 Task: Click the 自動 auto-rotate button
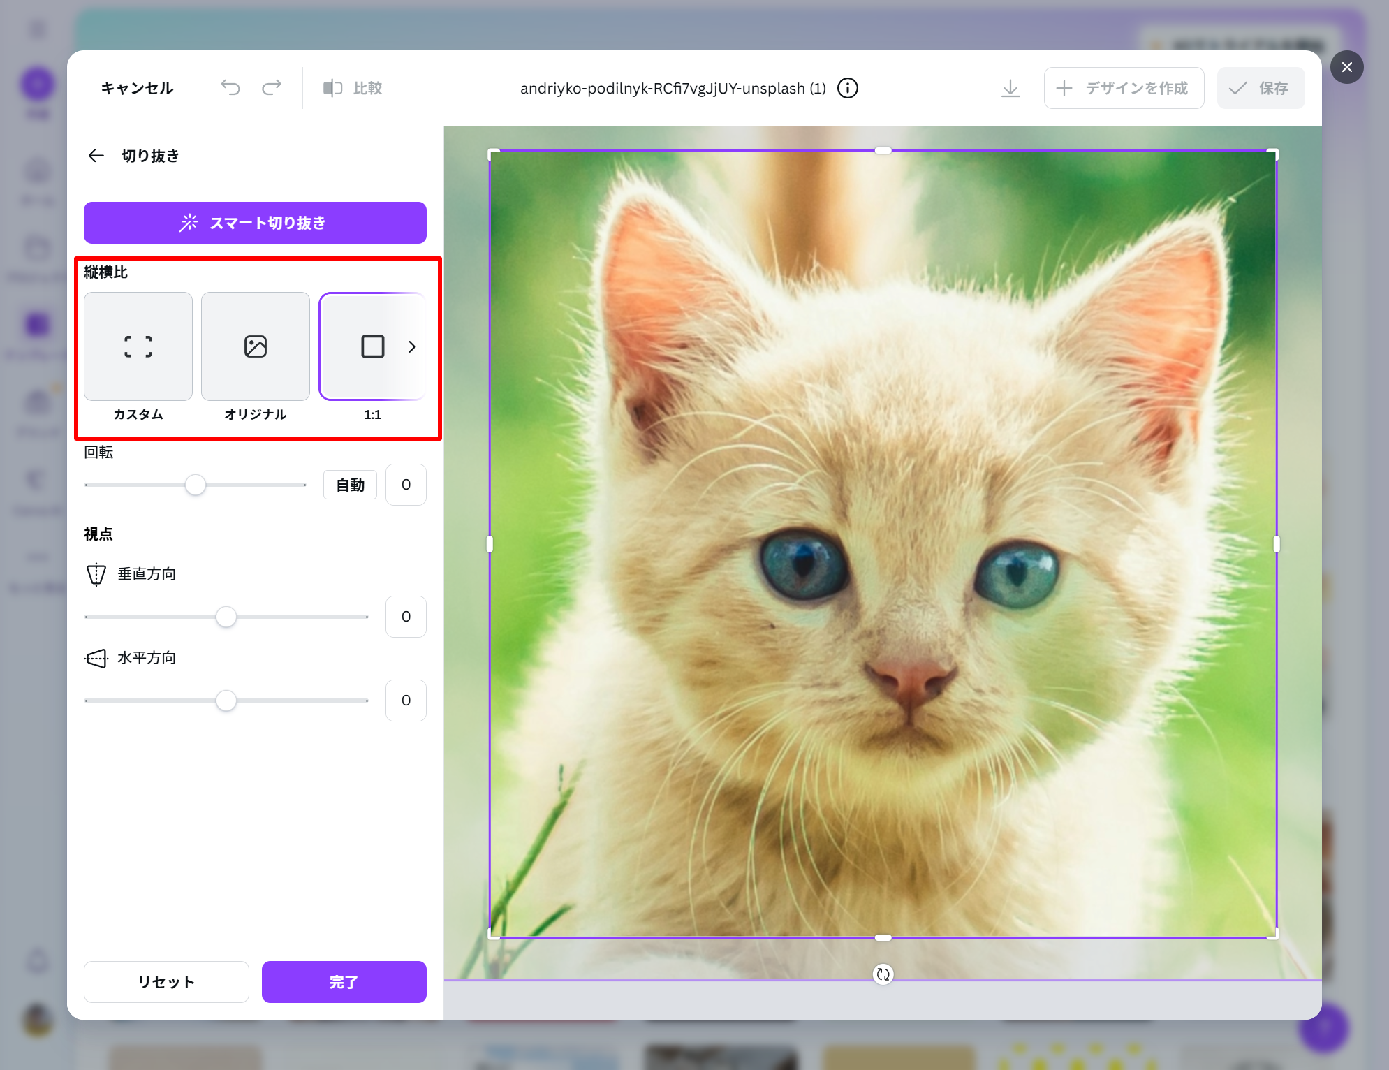pyautogui.click(x=350, y=485)
